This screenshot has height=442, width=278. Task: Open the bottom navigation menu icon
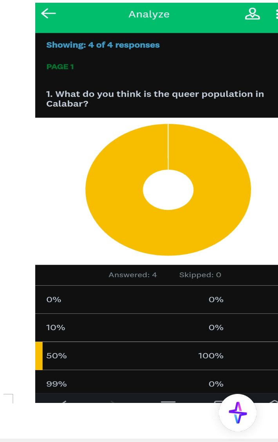168,401
